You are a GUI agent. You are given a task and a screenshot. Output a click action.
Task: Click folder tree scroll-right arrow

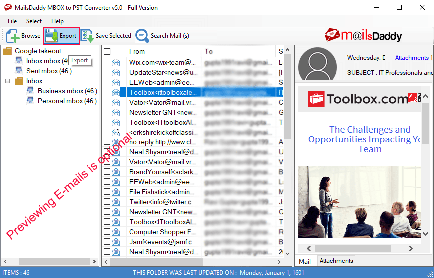[94, 261]
